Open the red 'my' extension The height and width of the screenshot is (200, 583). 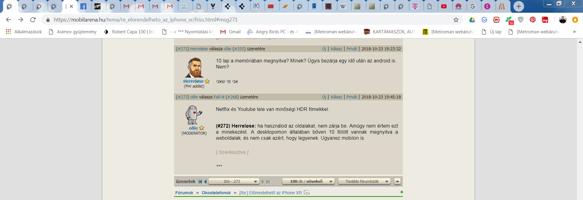(545, 20)
